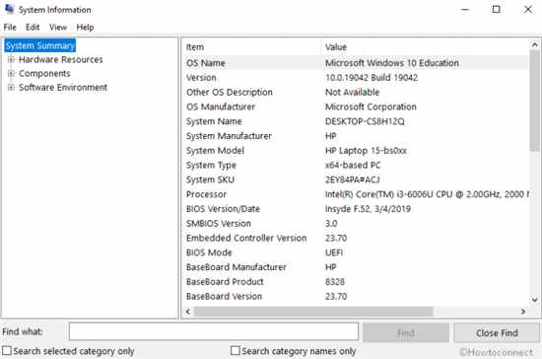Click the horizontal scrollbar thumb
Image resolution: width=542 pixels, height=359 pixels.
(313, 312)
